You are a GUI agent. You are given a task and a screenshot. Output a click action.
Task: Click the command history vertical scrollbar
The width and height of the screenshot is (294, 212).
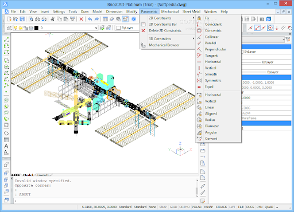point(197,188)
